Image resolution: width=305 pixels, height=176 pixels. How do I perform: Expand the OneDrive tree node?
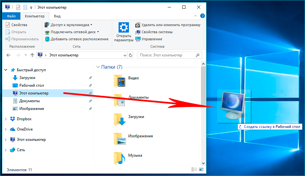(x=5, y=129)
